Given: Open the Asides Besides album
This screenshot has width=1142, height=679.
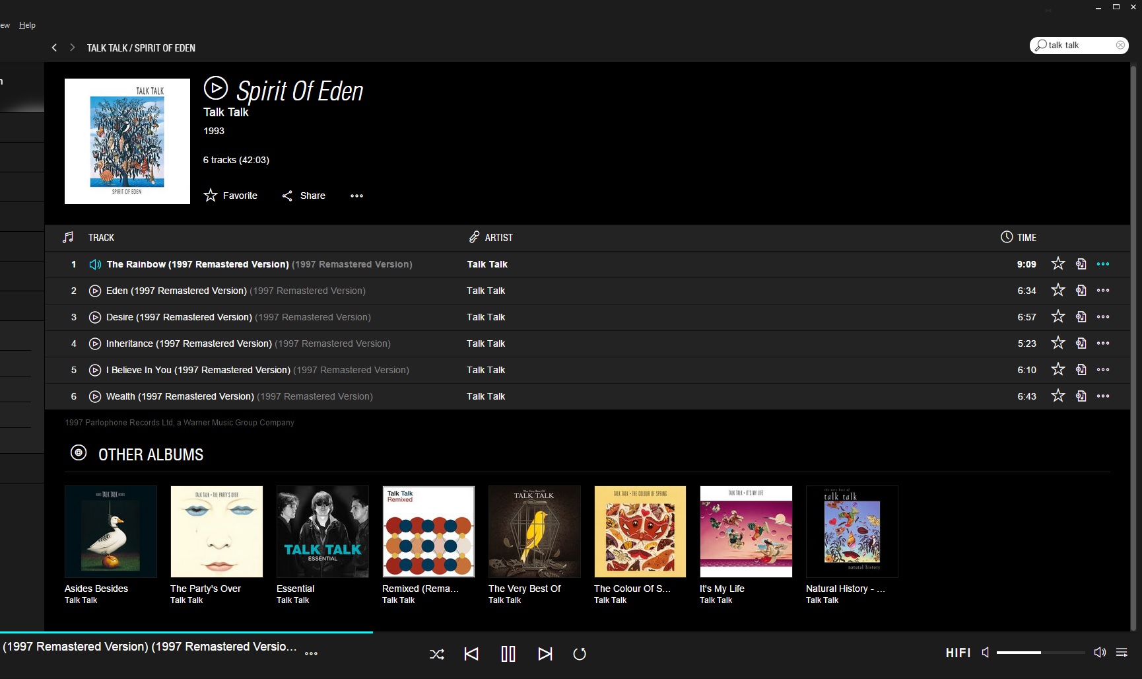Looking at the screenshot, I should click(111, 532).
